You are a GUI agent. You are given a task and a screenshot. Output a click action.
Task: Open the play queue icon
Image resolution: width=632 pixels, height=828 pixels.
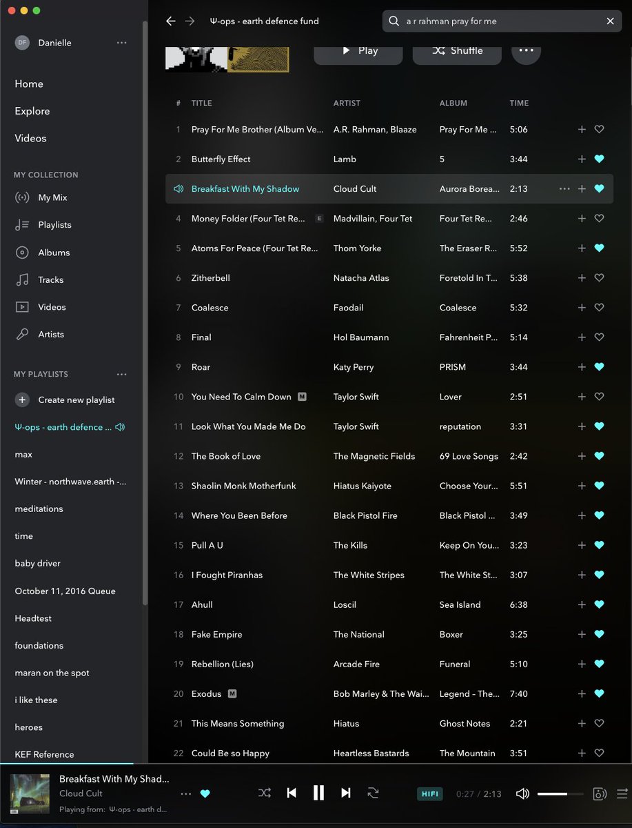point(622,794)
